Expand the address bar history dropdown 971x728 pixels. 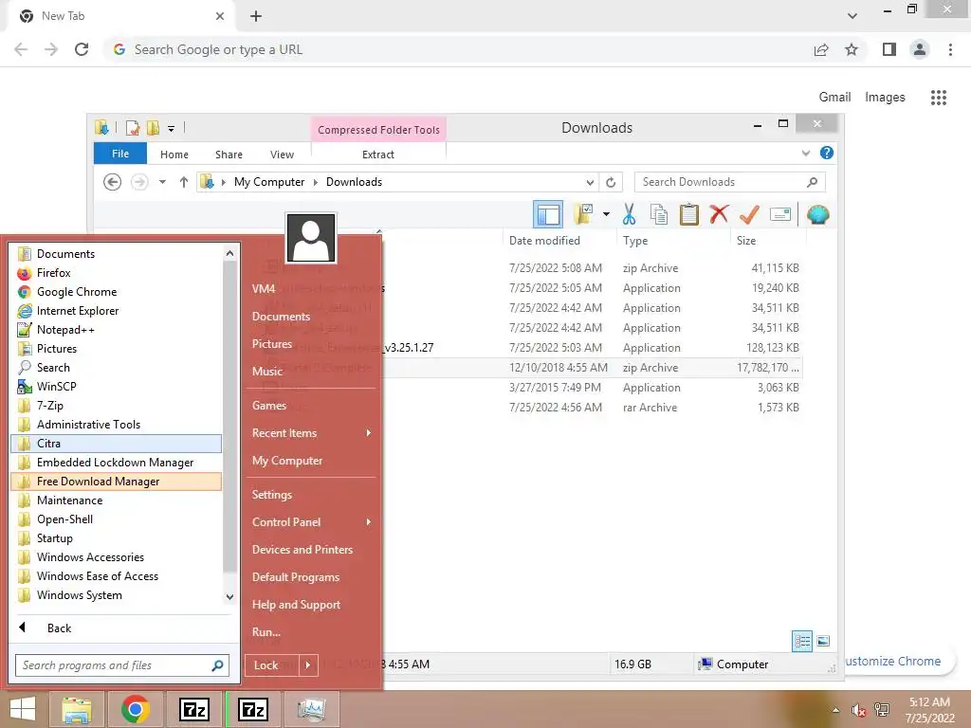(590, 183)
